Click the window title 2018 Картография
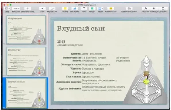The height and width of the screenshot is (110, 171). pyautogui.click(x=87, y=5)
